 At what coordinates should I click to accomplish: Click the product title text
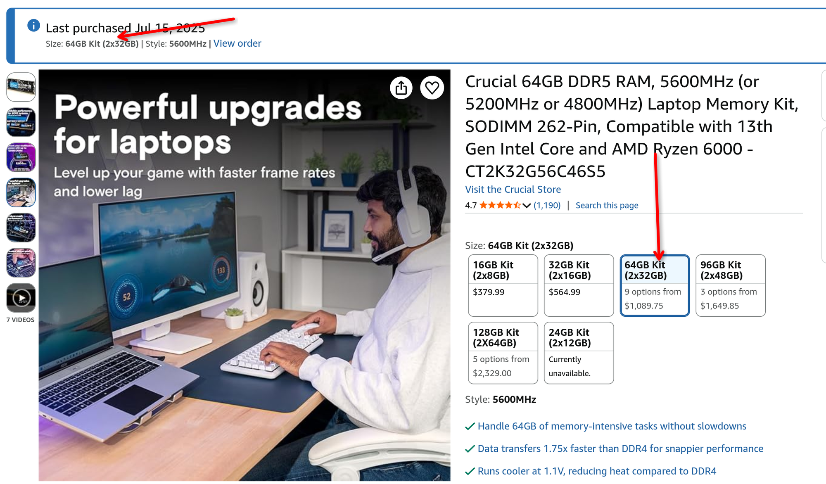coord(632,126)
